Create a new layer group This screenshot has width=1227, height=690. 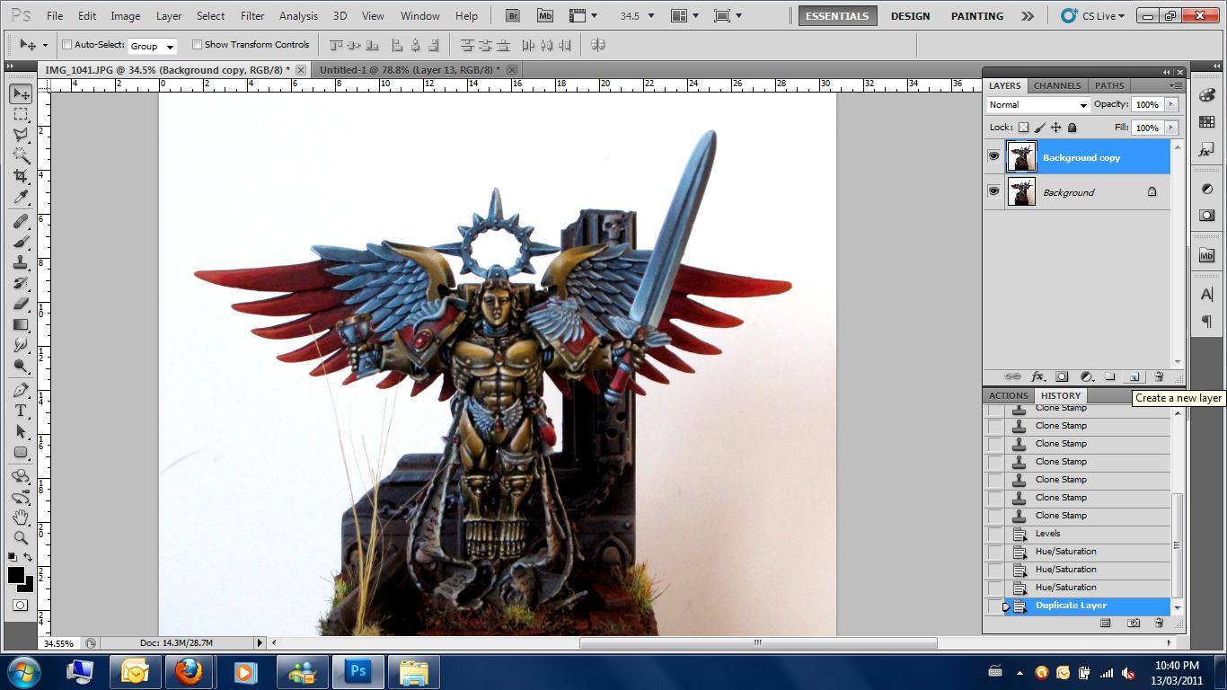point(1109,377)
